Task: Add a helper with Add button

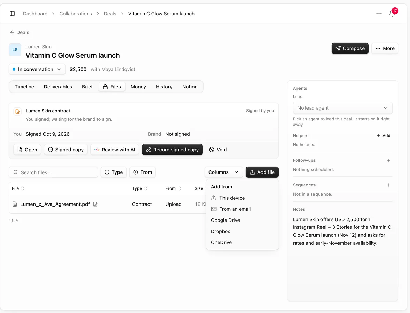Action: pos(384,136)
